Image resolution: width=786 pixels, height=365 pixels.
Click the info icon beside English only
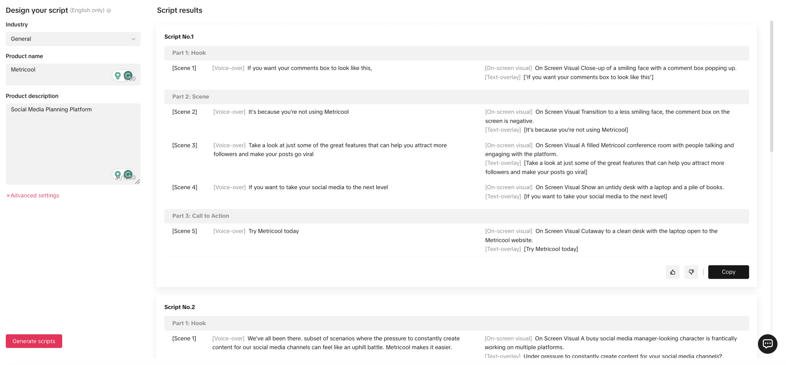click(109, 11)
